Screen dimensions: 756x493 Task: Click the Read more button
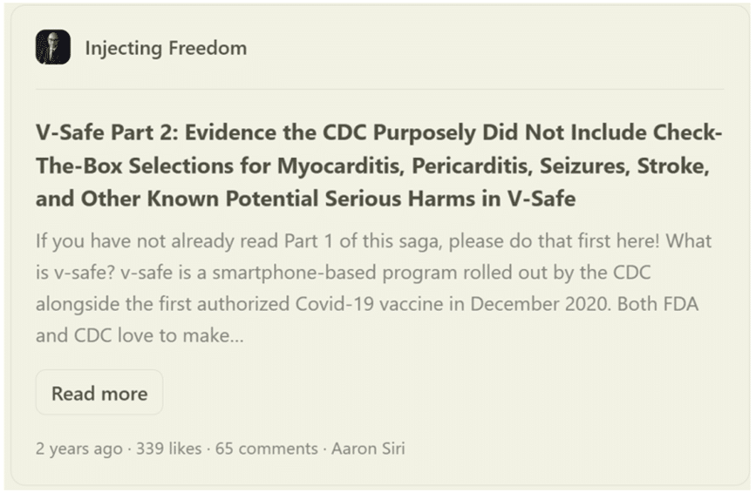coord(99,393)
